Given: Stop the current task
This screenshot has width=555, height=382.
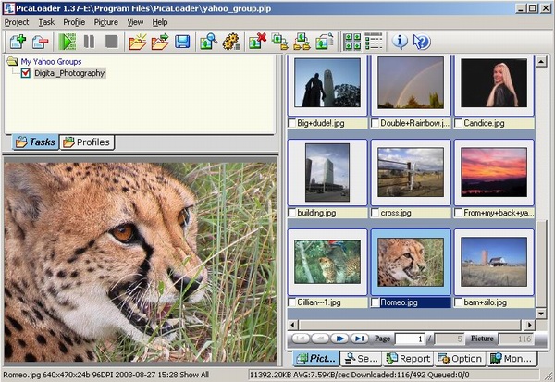Looking at the screenshot, I should pos(112,42).
